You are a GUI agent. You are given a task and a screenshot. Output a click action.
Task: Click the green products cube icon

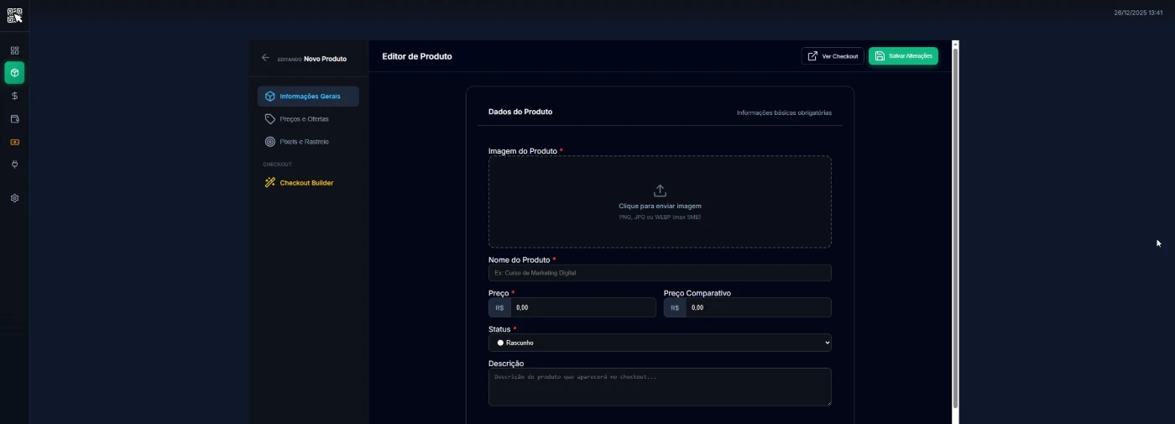click(14, 73)
